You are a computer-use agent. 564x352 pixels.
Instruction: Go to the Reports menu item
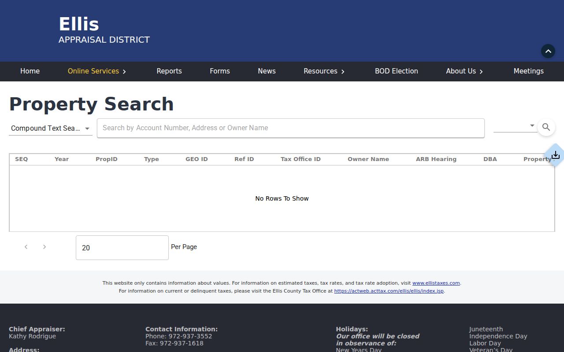[x=169, y=71]
